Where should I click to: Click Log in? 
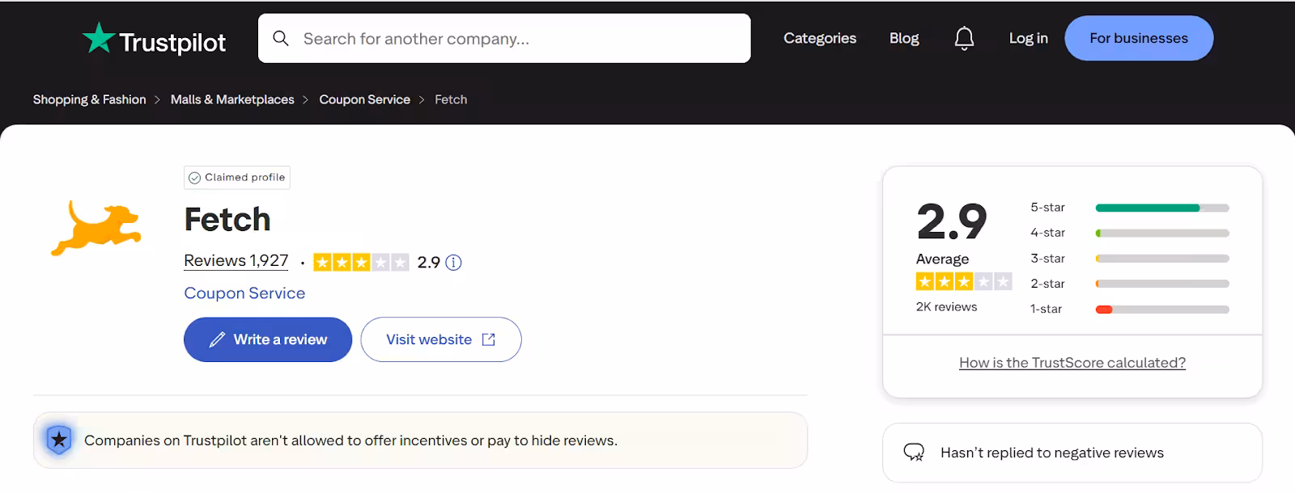click(x=1028, y=38)
